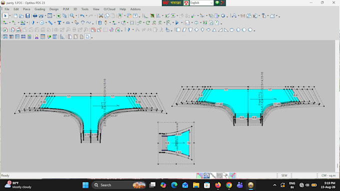This screenshot has width=340, height=191.
Task: Pick the trapezoid shape icon
Action: (x=190, y=30)
